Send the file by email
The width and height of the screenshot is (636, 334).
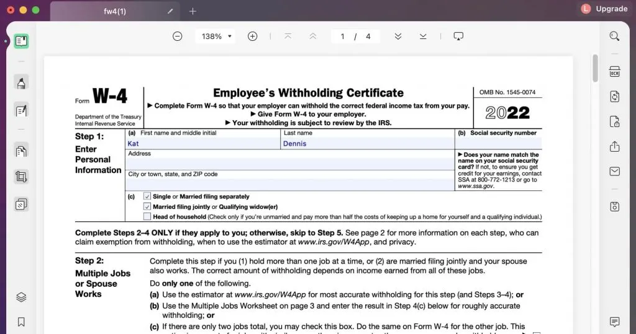point(614,171)
